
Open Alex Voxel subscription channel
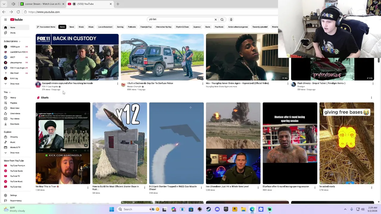(16, 73)
